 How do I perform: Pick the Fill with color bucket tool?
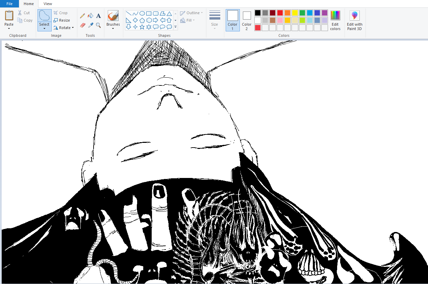click(90, 16)
